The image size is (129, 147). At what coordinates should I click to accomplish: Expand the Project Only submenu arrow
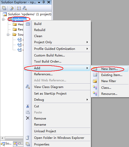tap(87, 42)
